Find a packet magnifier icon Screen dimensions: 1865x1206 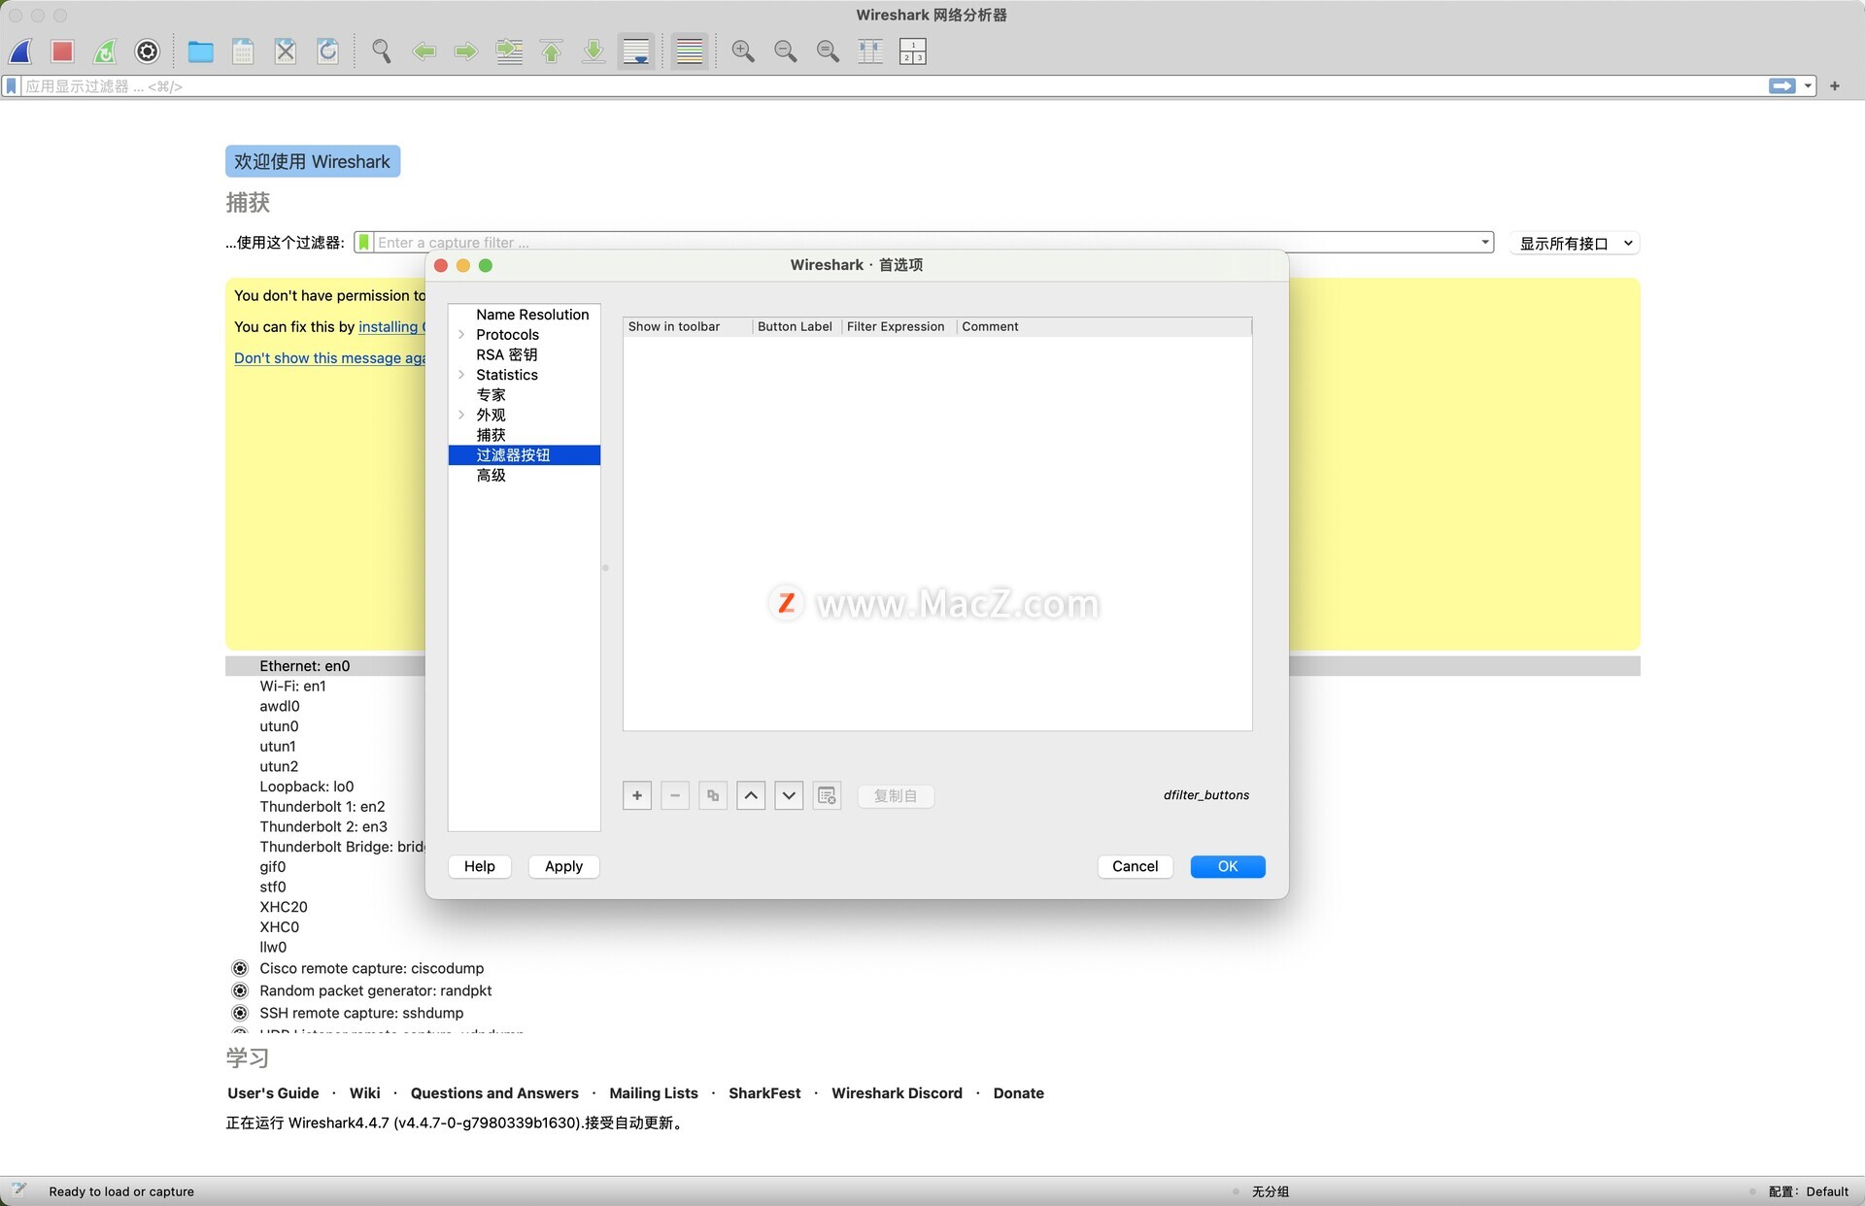pos(382,51)
